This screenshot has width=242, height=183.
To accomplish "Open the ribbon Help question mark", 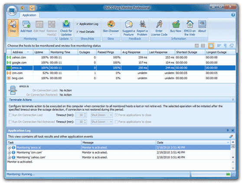I will [x=233, y=15].
